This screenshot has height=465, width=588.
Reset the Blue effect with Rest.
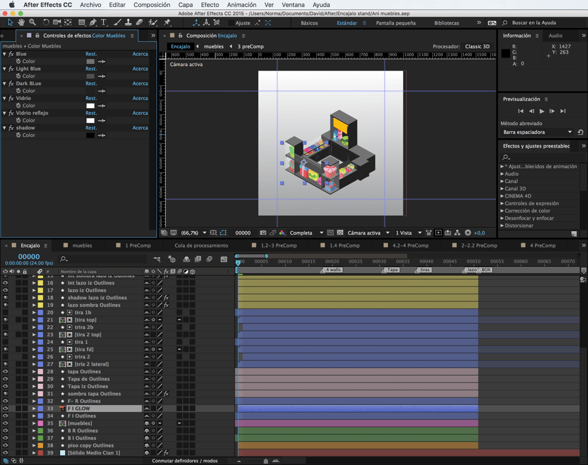91,54
